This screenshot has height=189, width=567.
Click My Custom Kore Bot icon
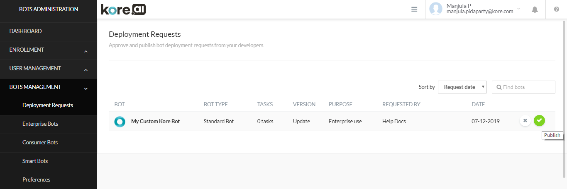(120, 122)
